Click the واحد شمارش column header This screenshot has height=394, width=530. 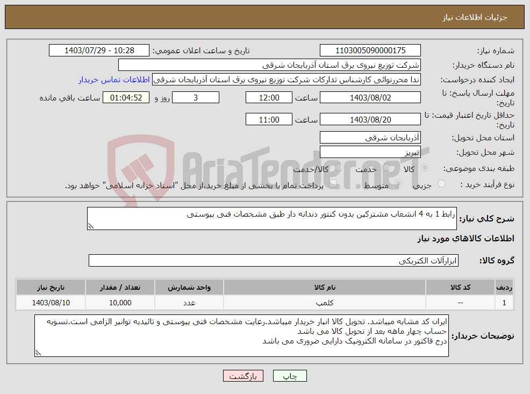(x=189, y=287)
